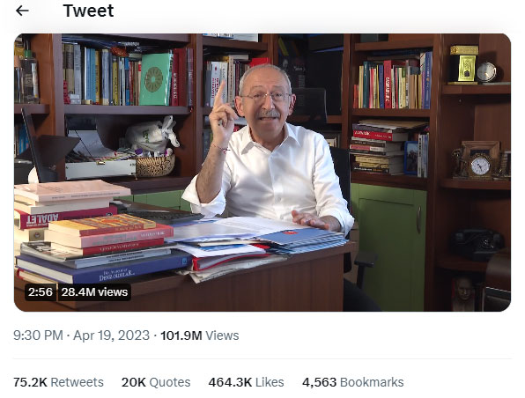Click the desk clock on the video shelf
This screenshot has height=398, width=525.
coord(480,165)
